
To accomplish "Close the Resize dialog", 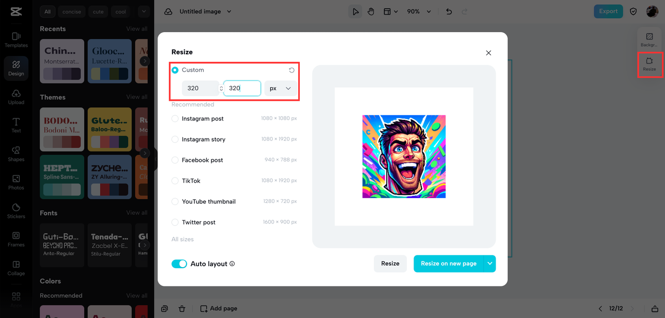I will tap(488, 53).
